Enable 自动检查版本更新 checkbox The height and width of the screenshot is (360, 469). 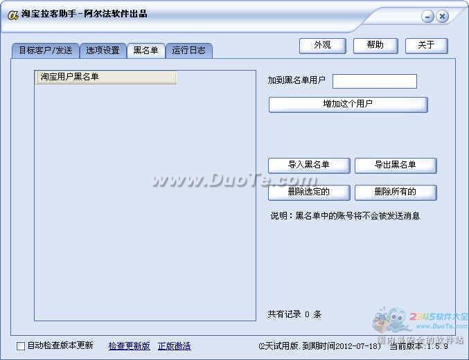pyautogui.click(x=21, y=346)
